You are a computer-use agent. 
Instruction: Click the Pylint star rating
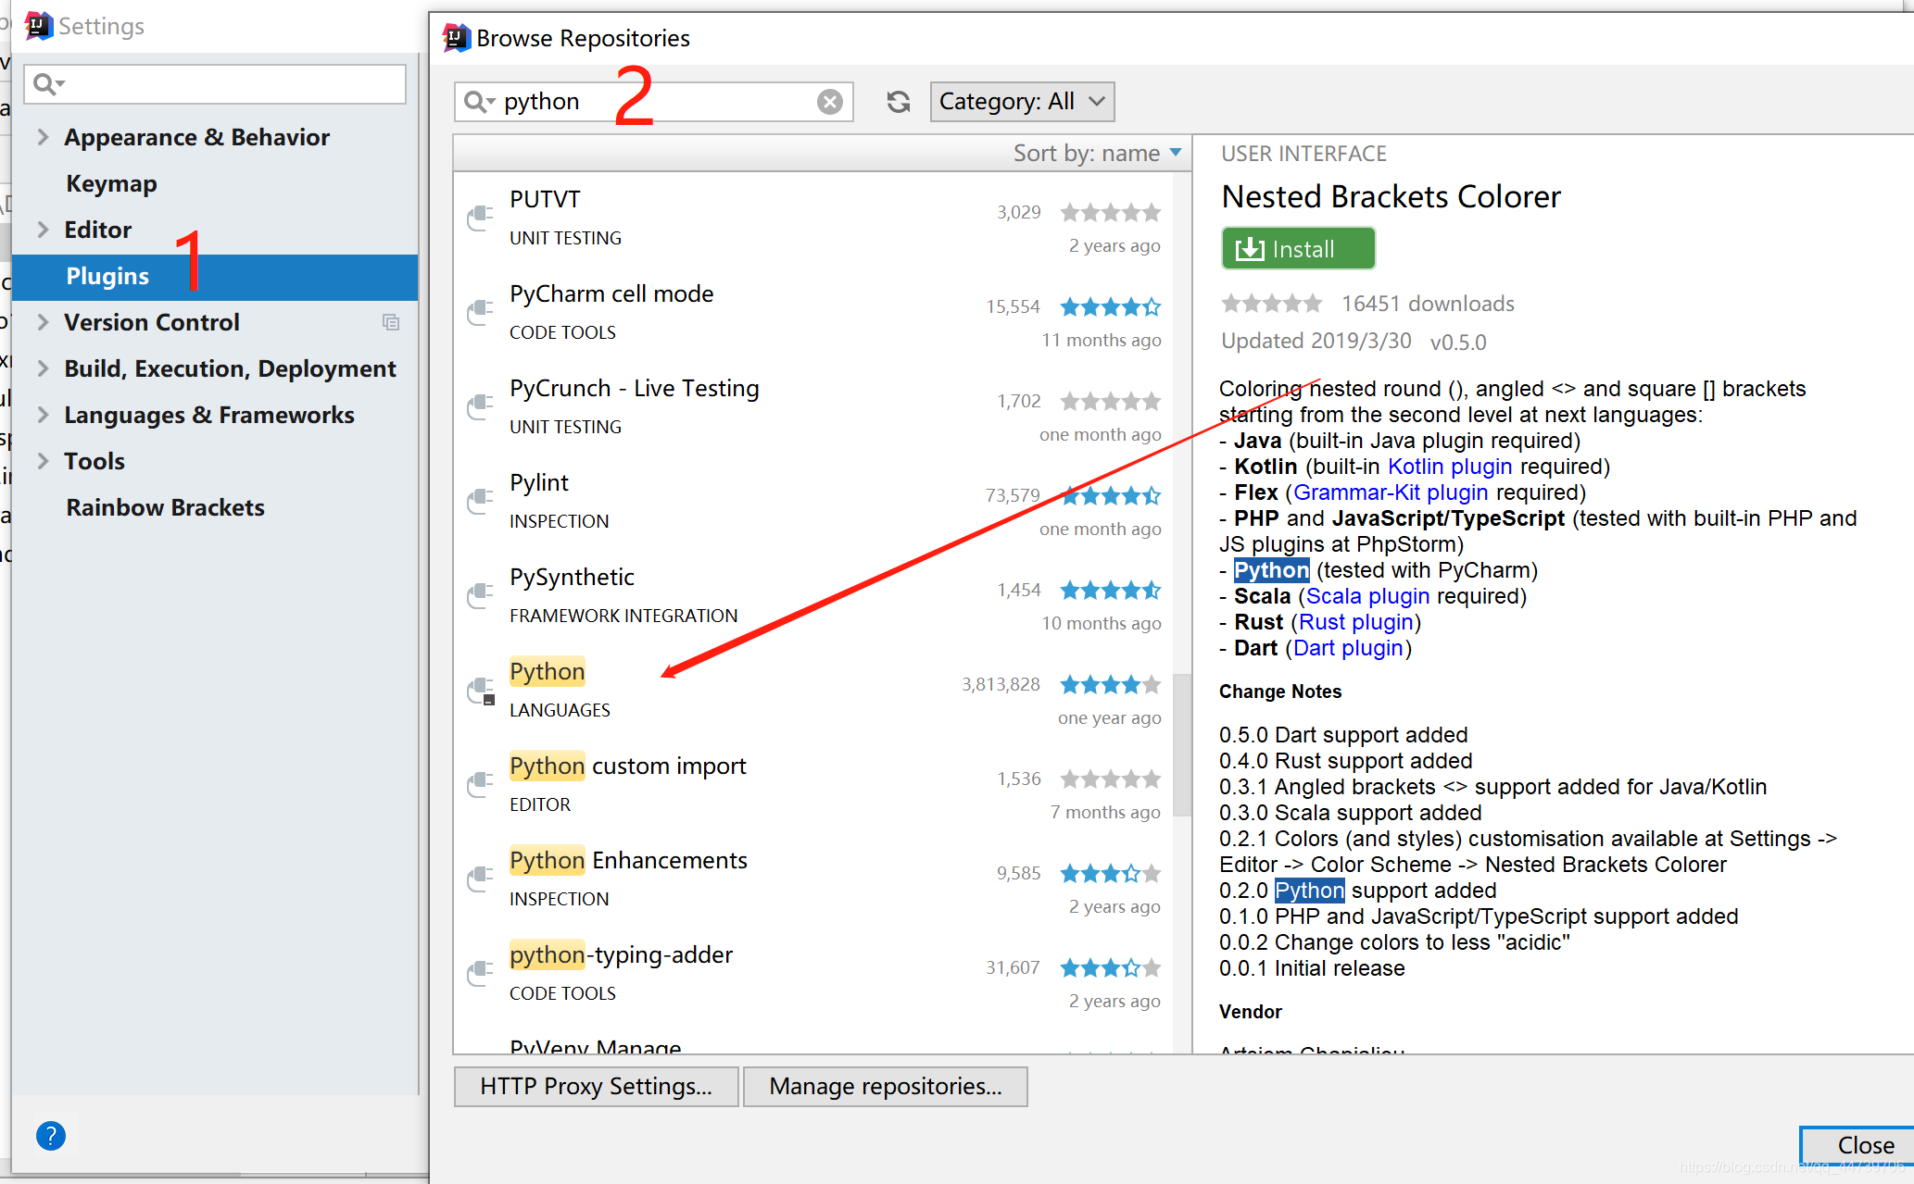click(1111, 495)
